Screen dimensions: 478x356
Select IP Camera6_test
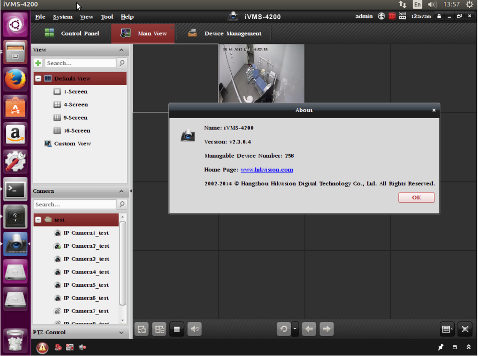(86, 298)
